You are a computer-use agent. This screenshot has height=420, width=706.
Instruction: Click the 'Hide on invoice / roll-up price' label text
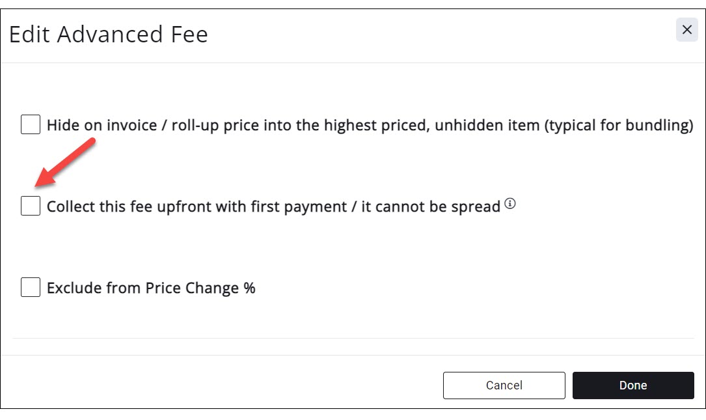tap(163, 125)
